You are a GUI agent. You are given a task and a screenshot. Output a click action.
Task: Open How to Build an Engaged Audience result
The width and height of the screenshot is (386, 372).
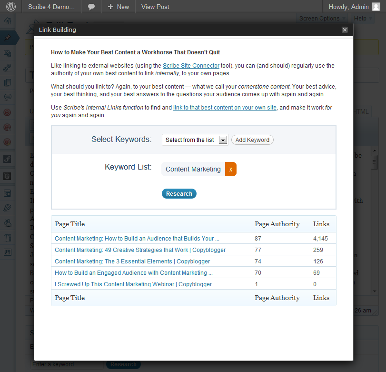[x=134, y=273]
